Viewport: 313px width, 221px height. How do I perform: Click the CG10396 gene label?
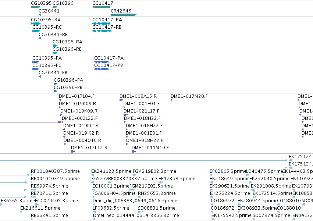click(63, 3)
